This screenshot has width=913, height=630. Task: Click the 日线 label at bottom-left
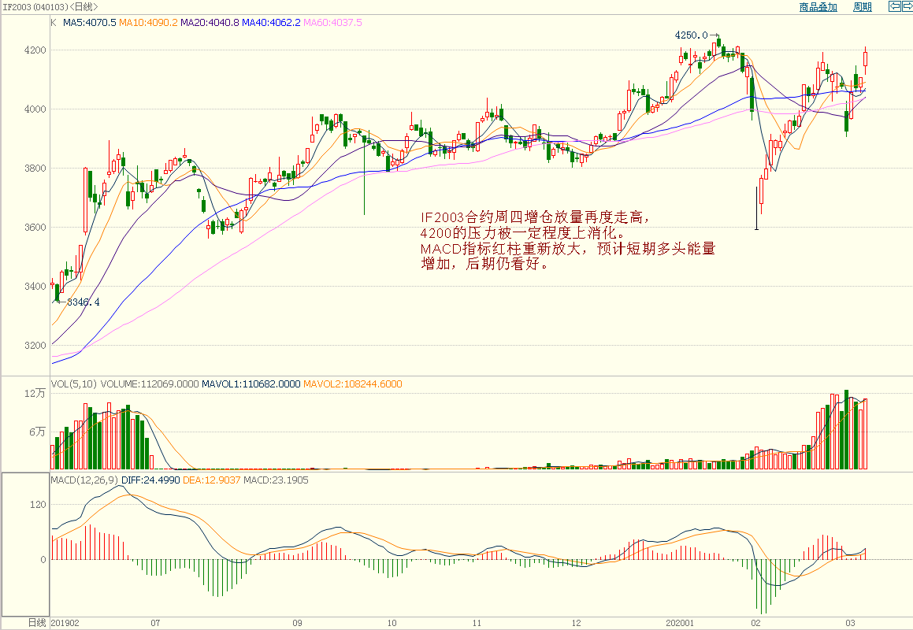tap(37, 623)
